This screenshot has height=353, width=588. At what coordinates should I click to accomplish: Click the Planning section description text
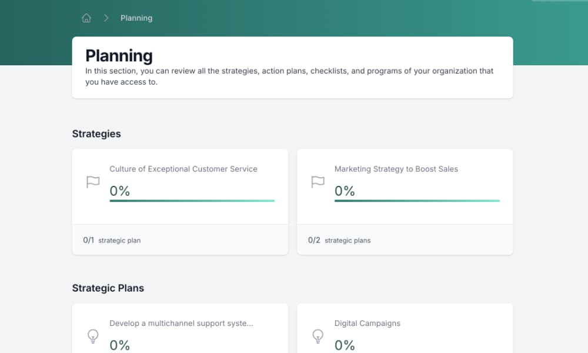(x=289, y=76)
